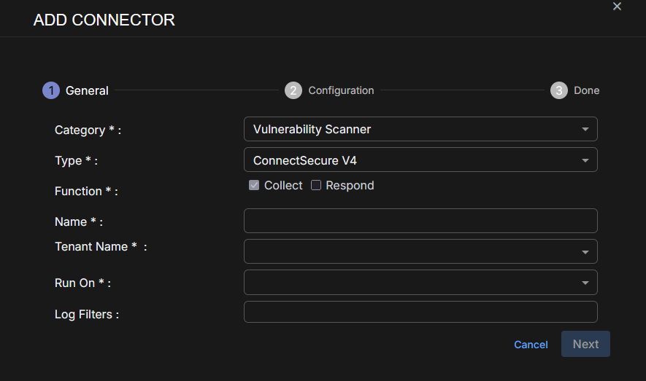Click the Next button

point(585,344)
